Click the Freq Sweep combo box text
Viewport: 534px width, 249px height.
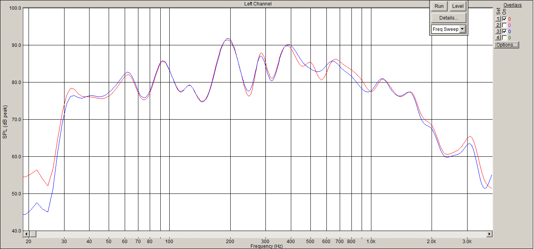(445, 29)
